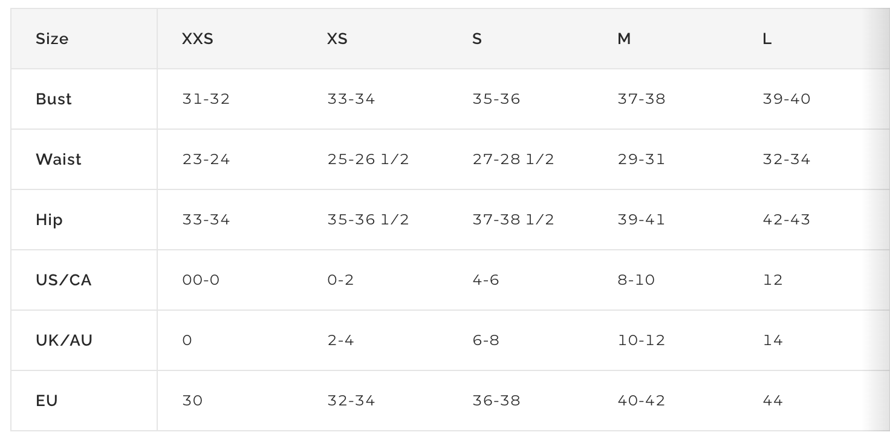Click the Hip row label
The image size is (890, 438).
(49, 220)
